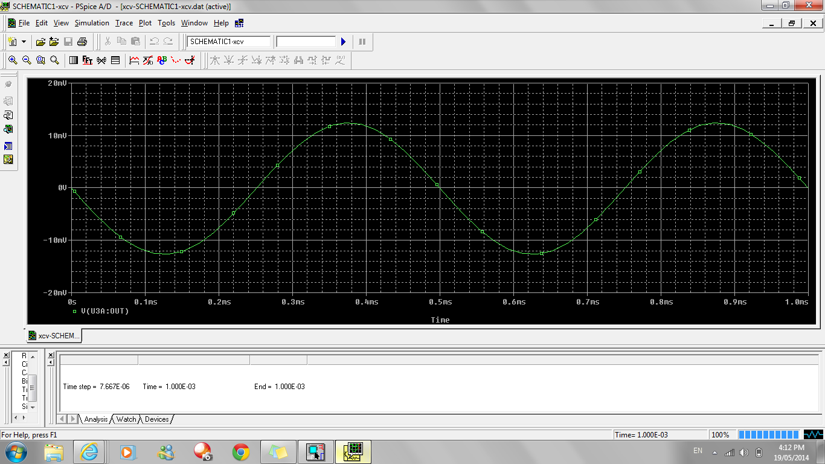The image size is (825, 464).
Task: Click the Pause simulation button
Action: click(x=362, y=42)
